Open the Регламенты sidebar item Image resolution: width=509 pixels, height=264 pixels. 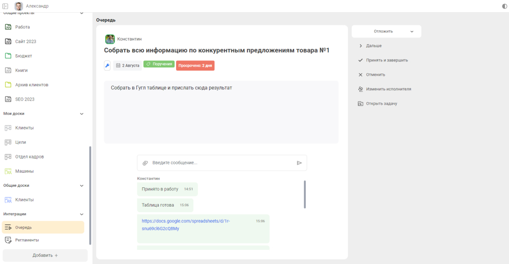[x=27, y=240]
